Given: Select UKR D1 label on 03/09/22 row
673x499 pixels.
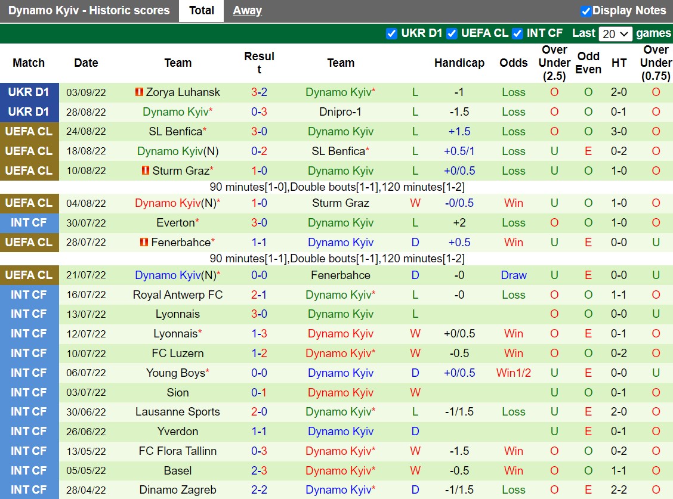Looking at the screenshot, I should coord(29,92).
